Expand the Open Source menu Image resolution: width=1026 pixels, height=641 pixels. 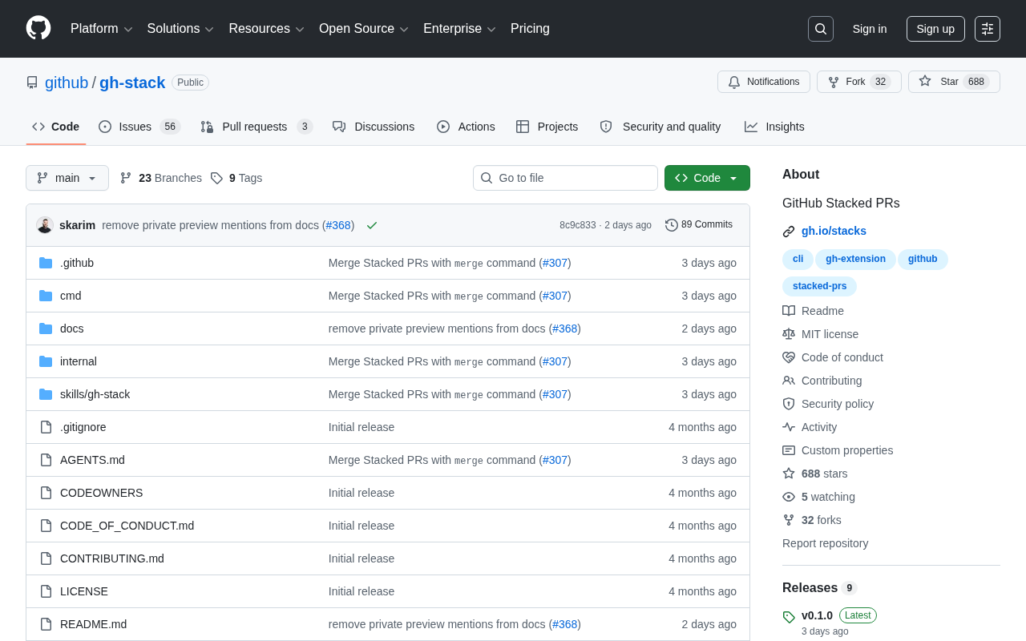tap(364, 29)
